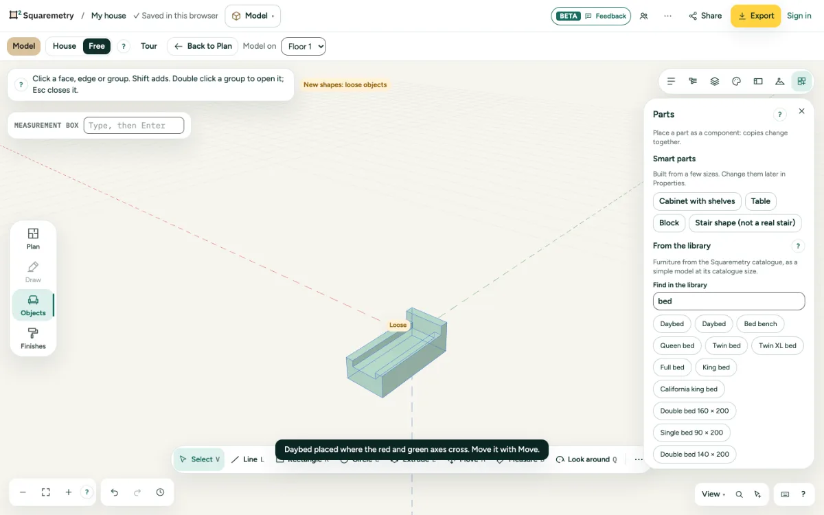Screen dimensions: 824x515
Task: Activate the Select tool
Action: (x=199, y=459)
